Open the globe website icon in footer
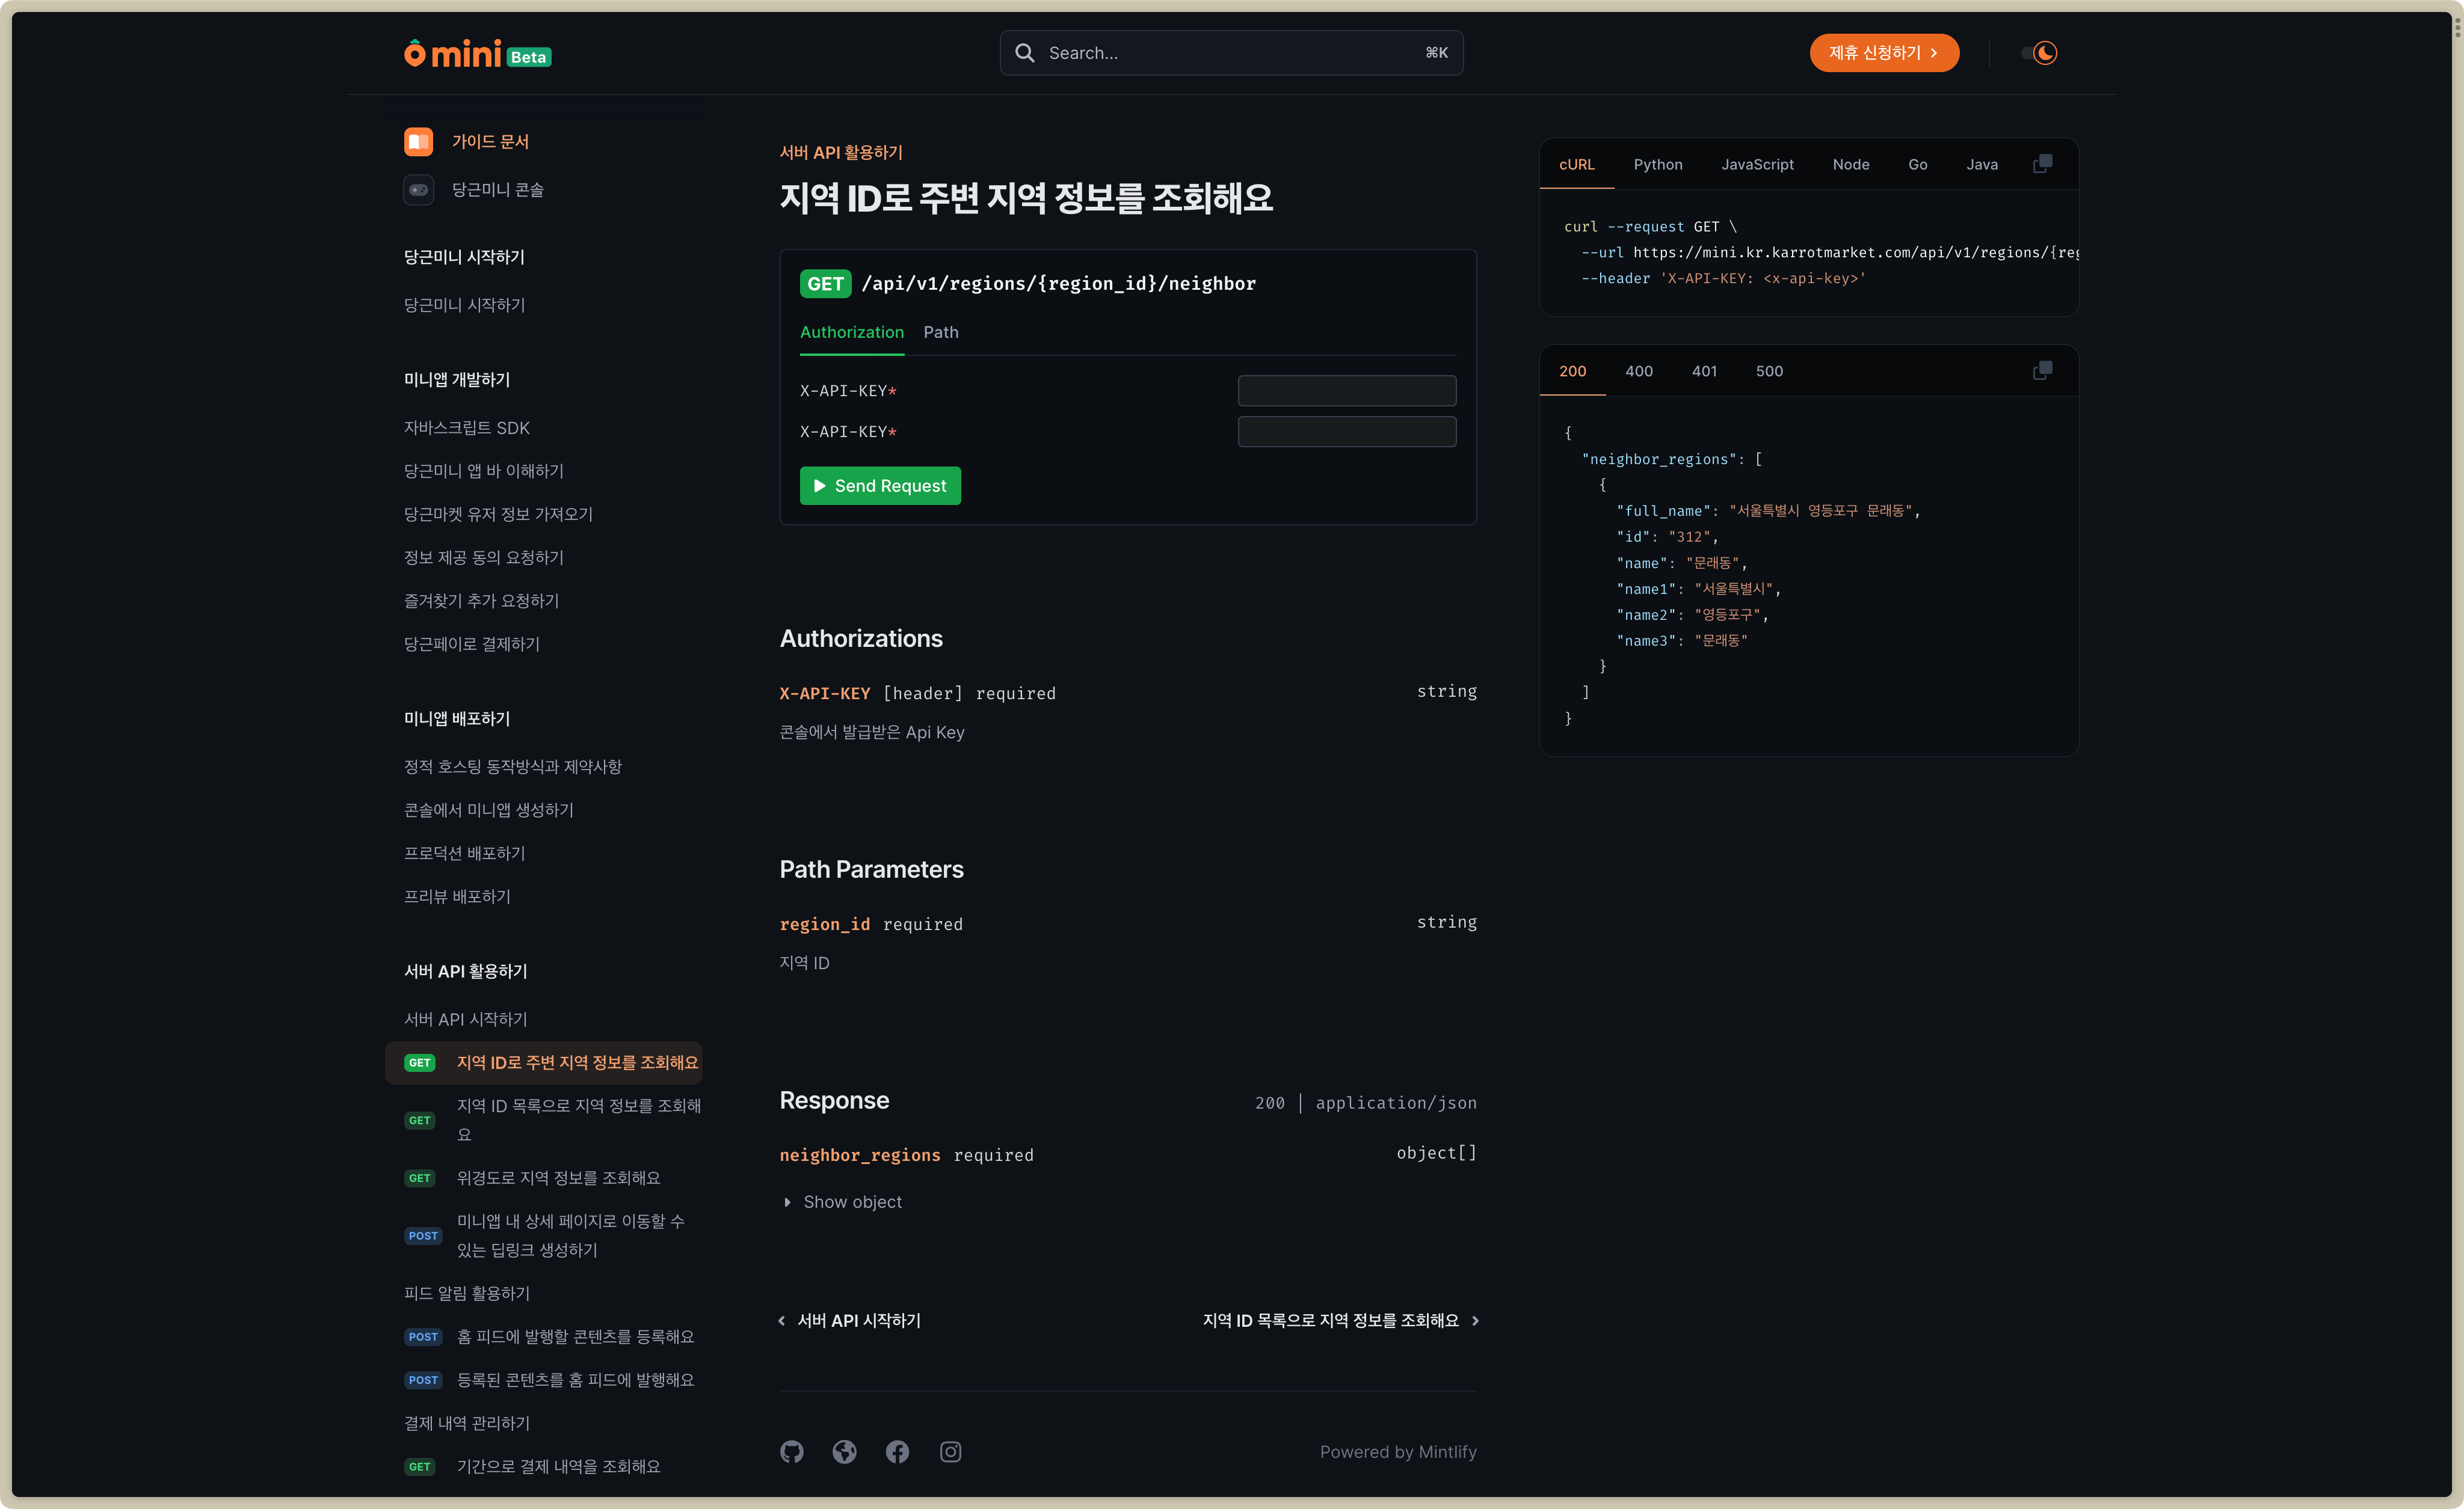 (x=844, y=1451)
